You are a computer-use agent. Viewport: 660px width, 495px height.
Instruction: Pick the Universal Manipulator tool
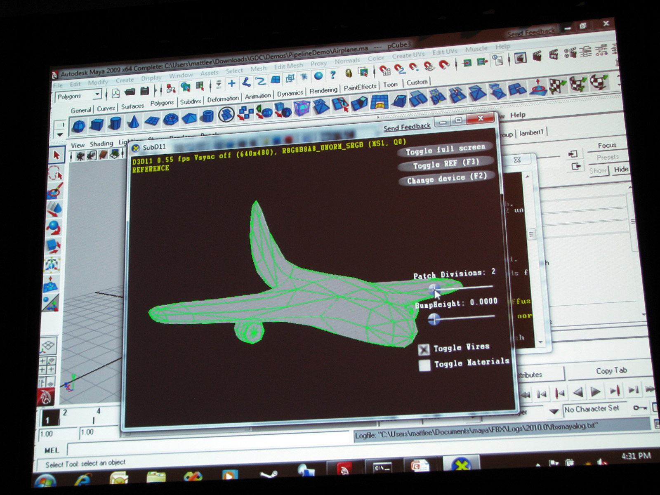[x=52, y=264]
